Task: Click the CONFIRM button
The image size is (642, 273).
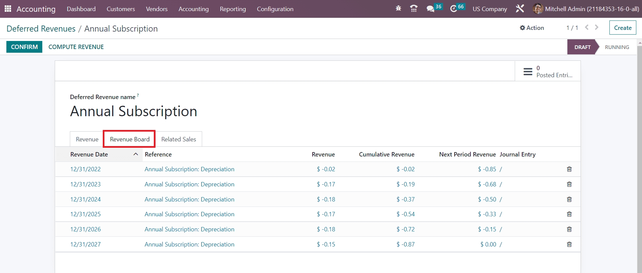Action: tap(24, 47)
